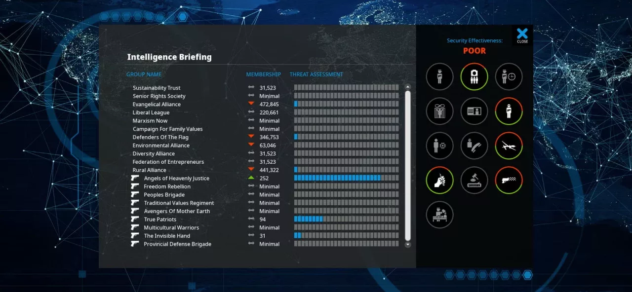Select the border control desk icon
Image resolution: width=632 pixels, height=292 pixels.
(439, 215)
